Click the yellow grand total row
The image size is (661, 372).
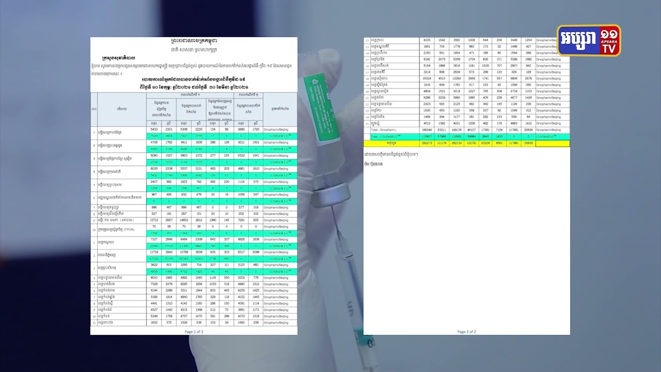[x=466, y=144]
